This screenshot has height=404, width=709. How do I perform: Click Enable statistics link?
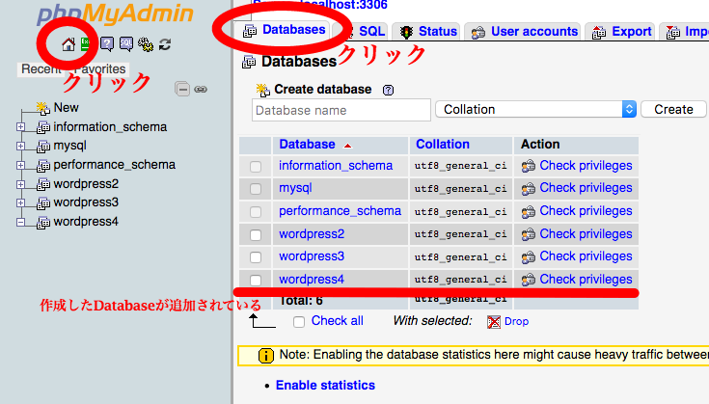coord(325,385)
